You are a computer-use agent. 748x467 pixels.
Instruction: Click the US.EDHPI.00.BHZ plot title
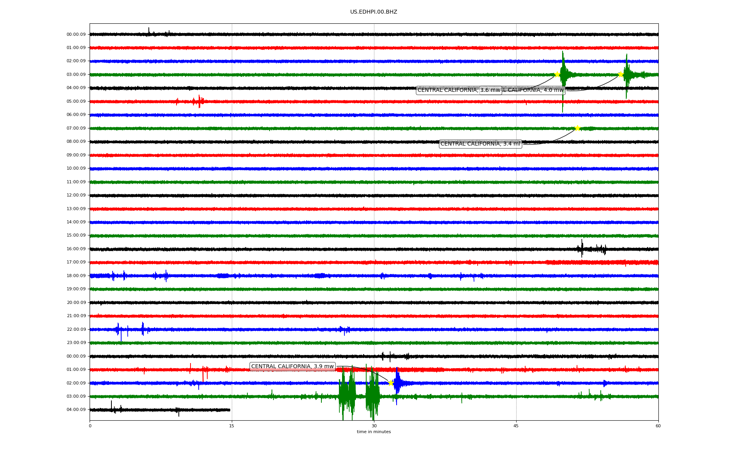coord(374,12)
